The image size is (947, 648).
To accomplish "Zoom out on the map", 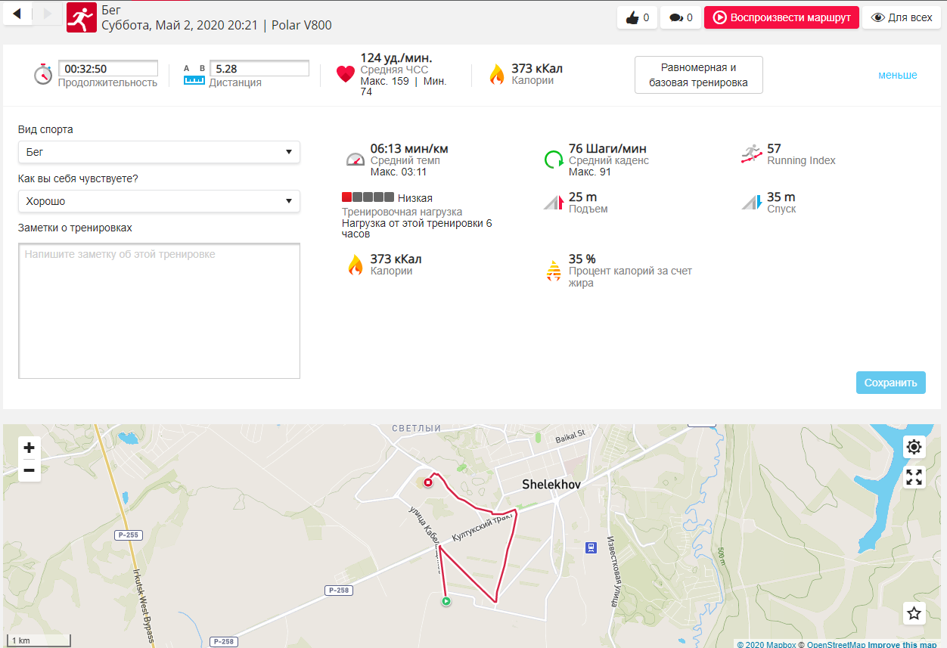I will tap(29, 470).
